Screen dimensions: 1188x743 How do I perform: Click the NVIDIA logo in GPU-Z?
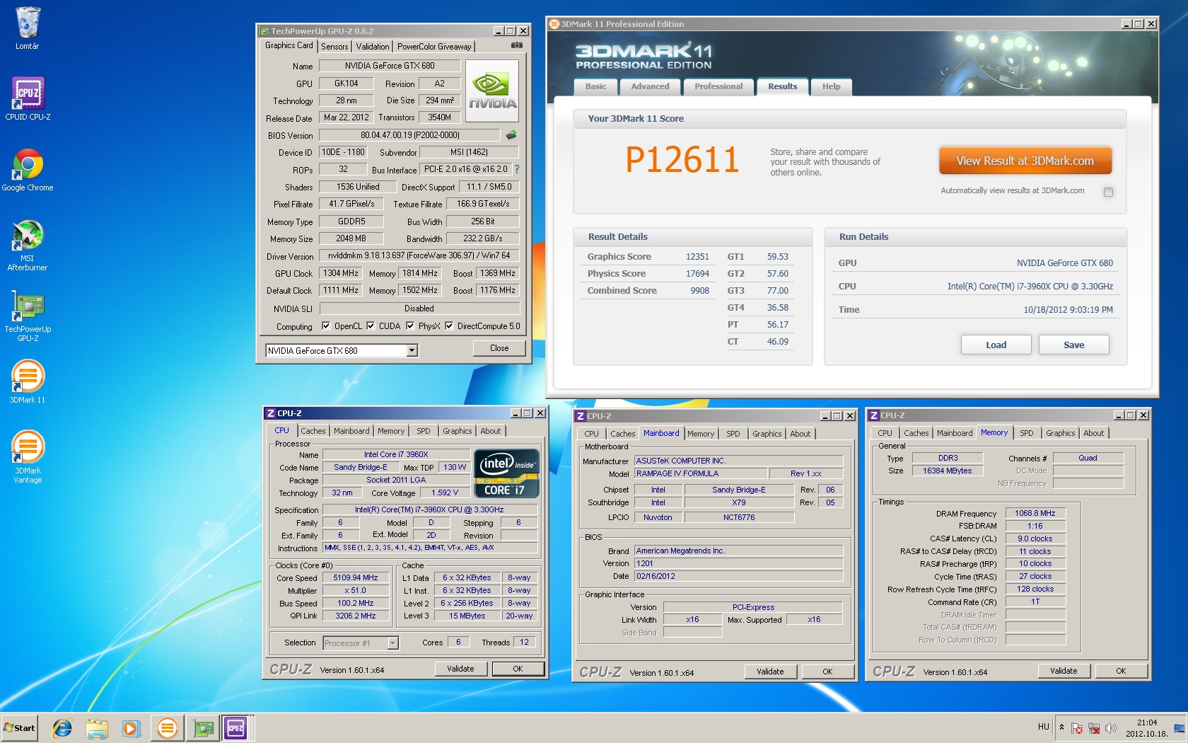(x=493, y=90)
